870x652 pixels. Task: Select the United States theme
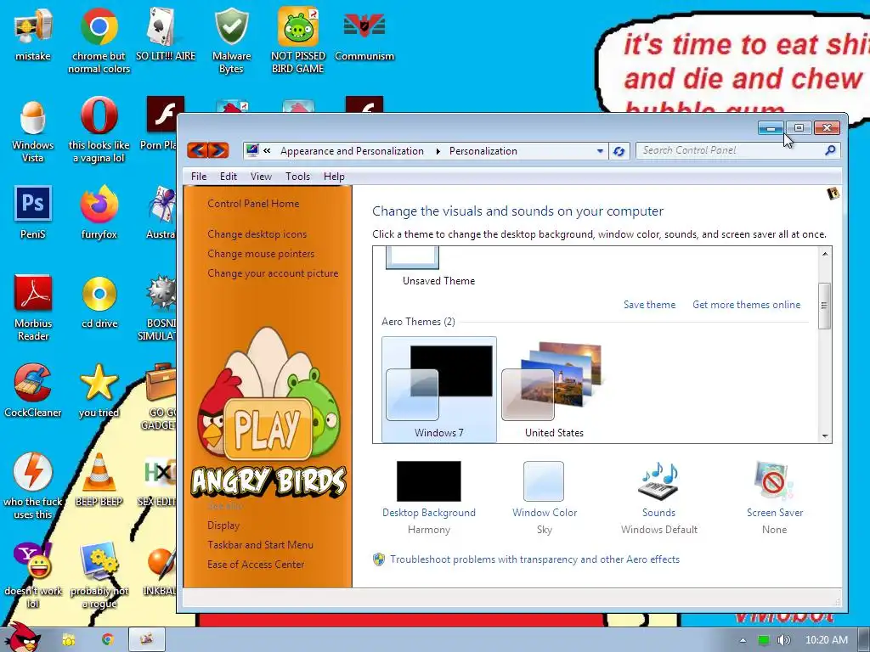[x=554, y=389]
